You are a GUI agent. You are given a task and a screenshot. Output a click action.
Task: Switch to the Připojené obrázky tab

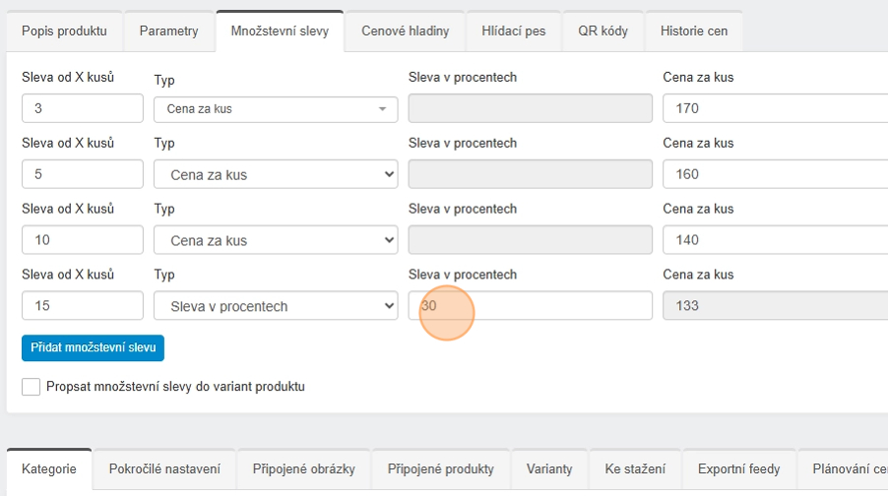tap(303, 469)
